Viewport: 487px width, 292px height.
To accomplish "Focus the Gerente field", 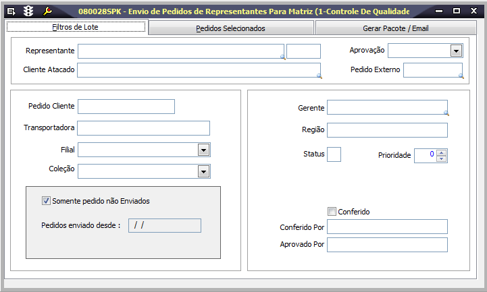I will pos(387,107).
